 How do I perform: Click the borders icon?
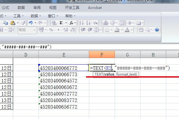click(x=107, y=30)
